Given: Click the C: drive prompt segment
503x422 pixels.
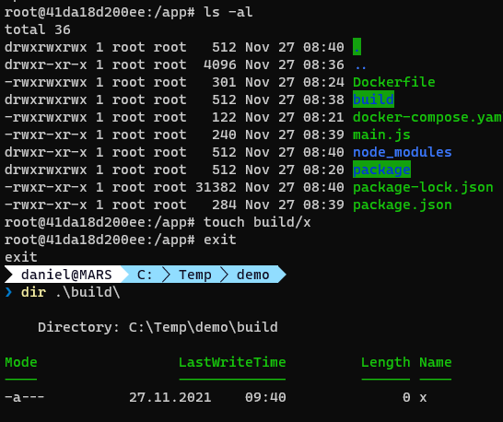Looking at the screenshot, I should 145,275.
